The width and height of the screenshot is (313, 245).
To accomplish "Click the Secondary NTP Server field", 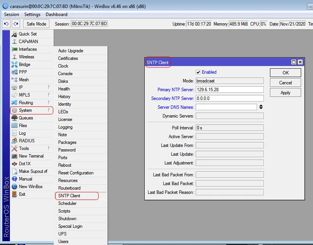I will tap(229, 98).
